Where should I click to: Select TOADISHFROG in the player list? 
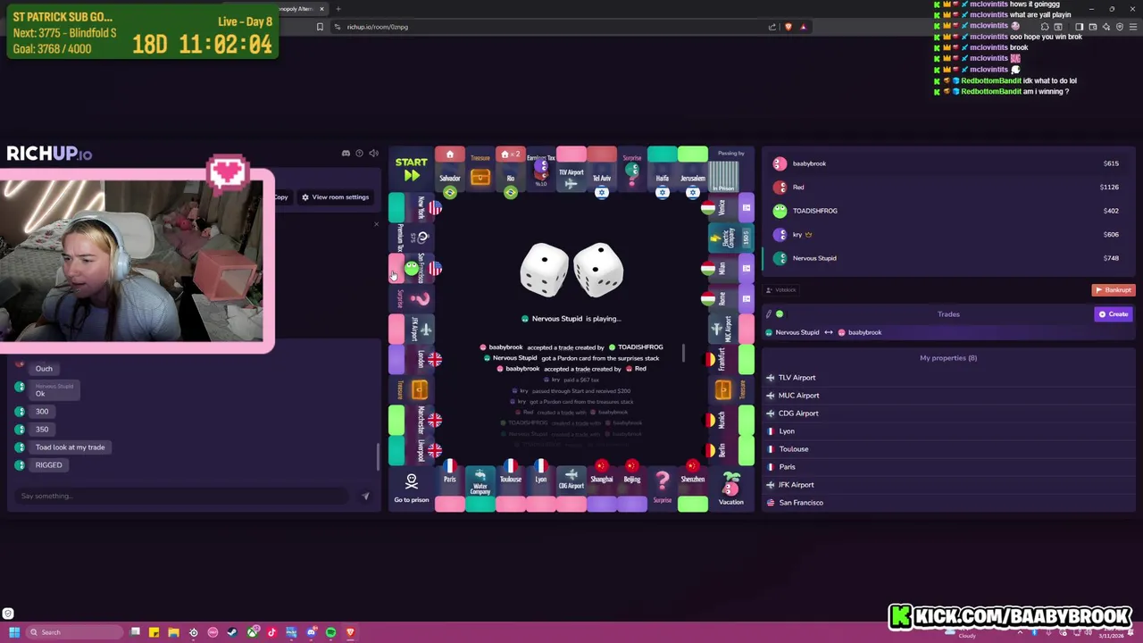coord(948,211)
